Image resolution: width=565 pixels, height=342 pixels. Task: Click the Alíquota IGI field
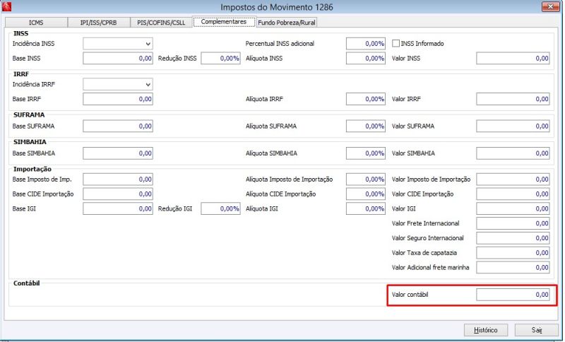(366, 208)
